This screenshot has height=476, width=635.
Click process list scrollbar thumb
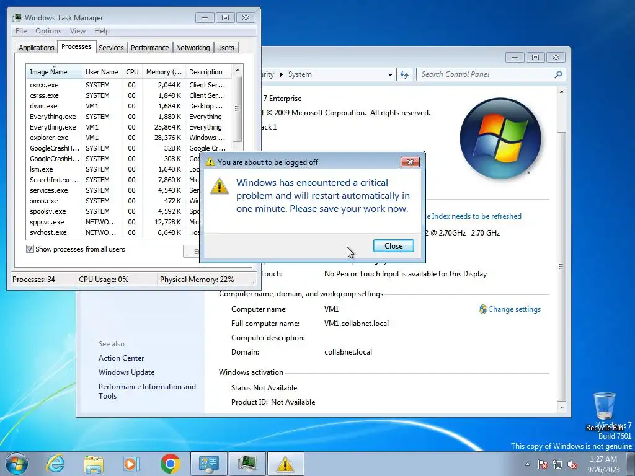[x=238, y=108]
